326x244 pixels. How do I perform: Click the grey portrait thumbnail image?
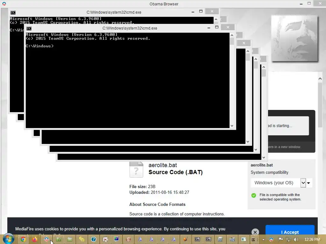294,38
